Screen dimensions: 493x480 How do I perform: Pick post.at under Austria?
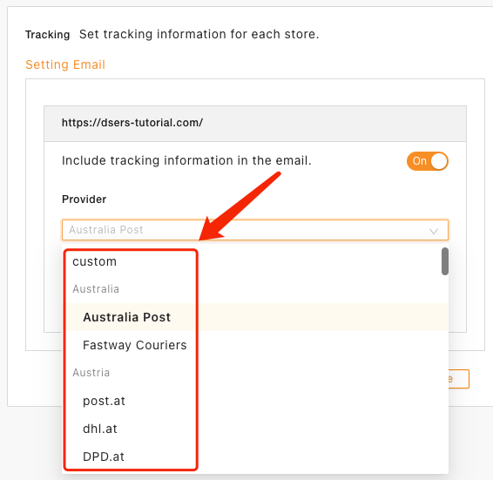(x=255, y=401)
